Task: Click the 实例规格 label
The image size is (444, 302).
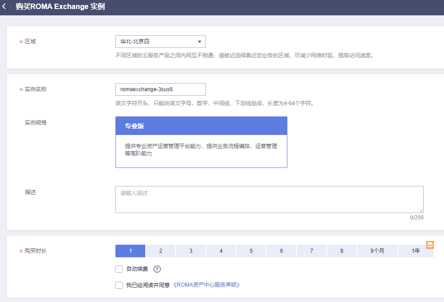Action: pos(36,123)
